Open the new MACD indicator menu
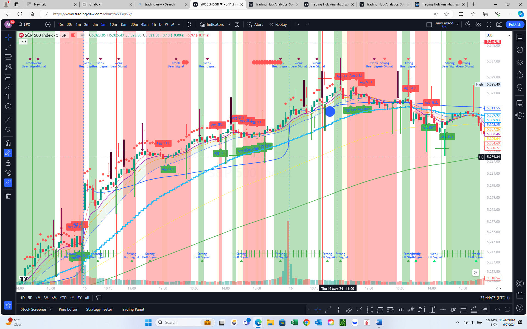 (x=458, y=24)
